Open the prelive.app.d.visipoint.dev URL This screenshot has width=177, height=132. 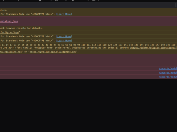click(53, 52)
